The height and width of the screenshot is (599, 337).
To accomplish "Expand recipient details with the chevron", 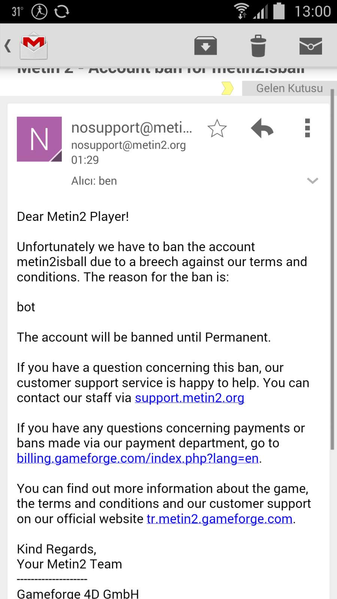I will [x=312, y=181].
